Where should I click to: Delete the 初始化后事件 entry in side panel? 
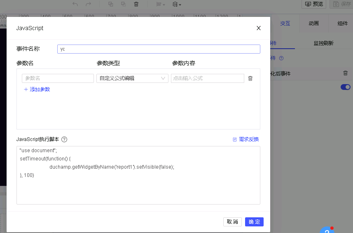pos(345,73)
